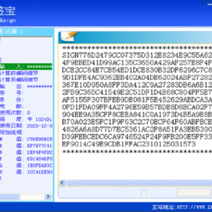Open the 计算前编码细节 entry
This screenshot has height=212, width=212.
pos(19,73)
